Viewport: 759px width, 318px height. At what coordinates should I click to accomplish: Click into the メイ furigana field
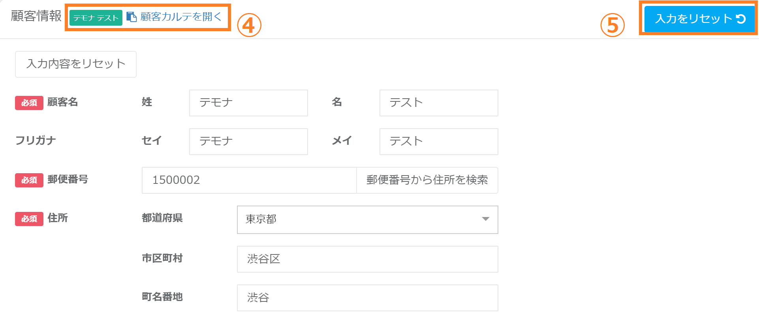439,142
